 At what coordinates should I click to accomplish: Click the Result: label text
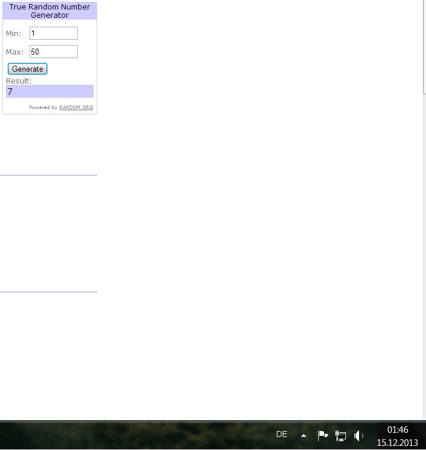(19, 81)
